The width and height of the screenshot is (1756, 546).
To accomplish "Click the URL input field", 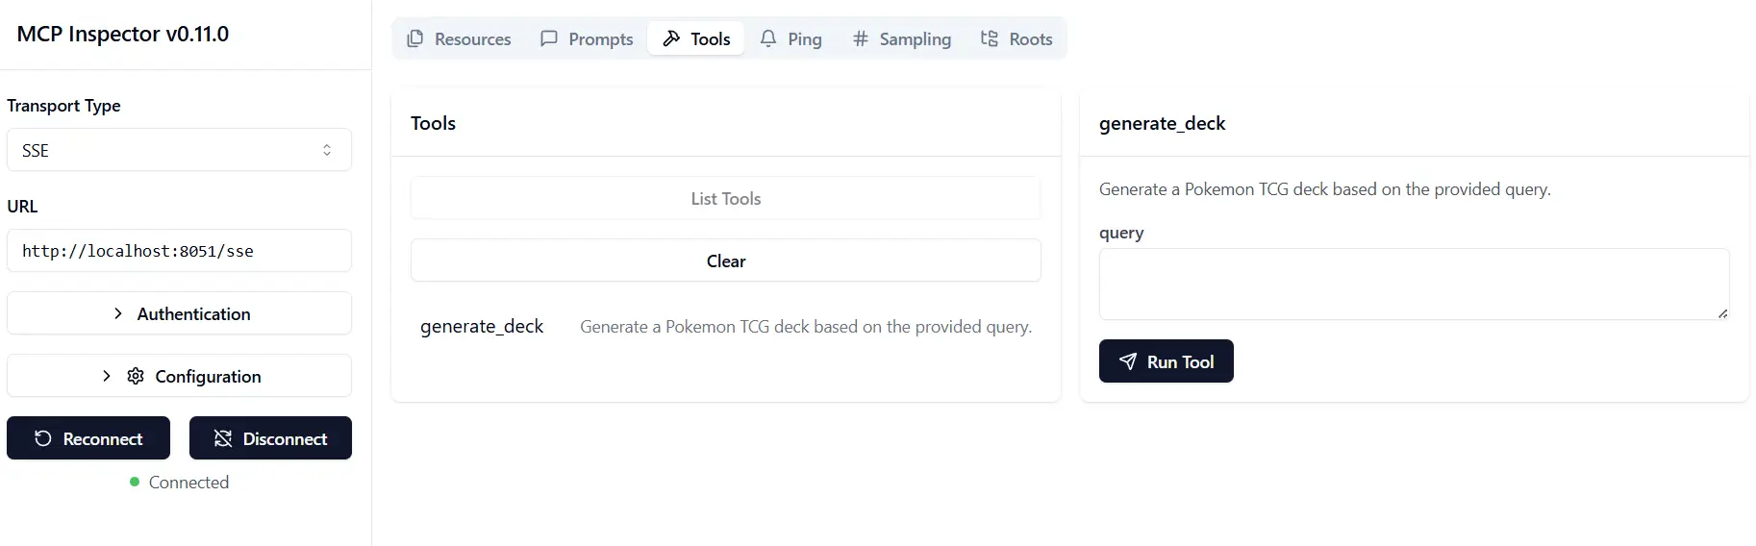I will (x=179, y=251).
